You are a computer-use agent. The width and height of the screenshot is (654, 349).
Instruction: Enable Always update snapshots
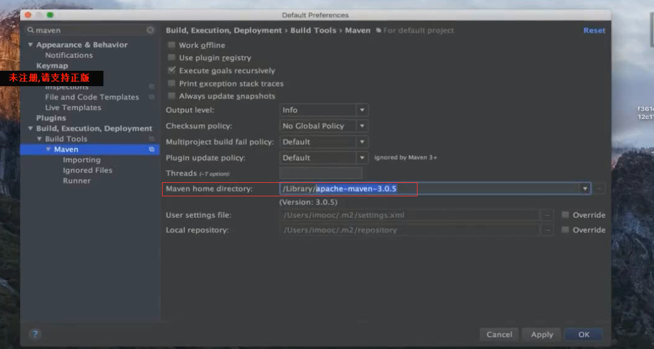click(x=171, y=96)
